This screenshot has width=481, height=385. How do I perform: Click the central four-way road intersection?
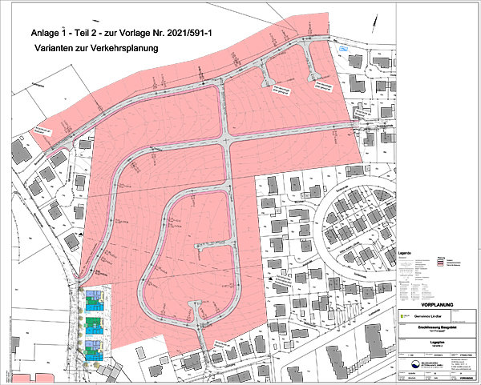pos(228,140)
